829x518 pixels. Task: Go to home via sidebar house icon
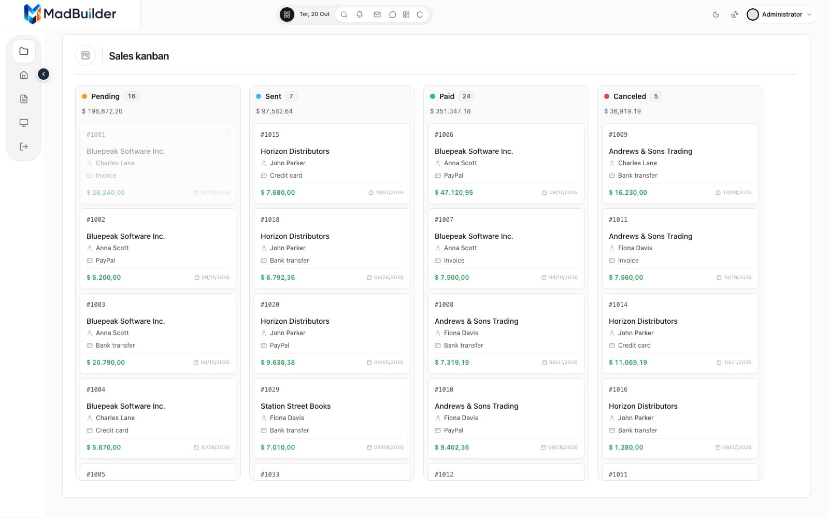point(24,75)
